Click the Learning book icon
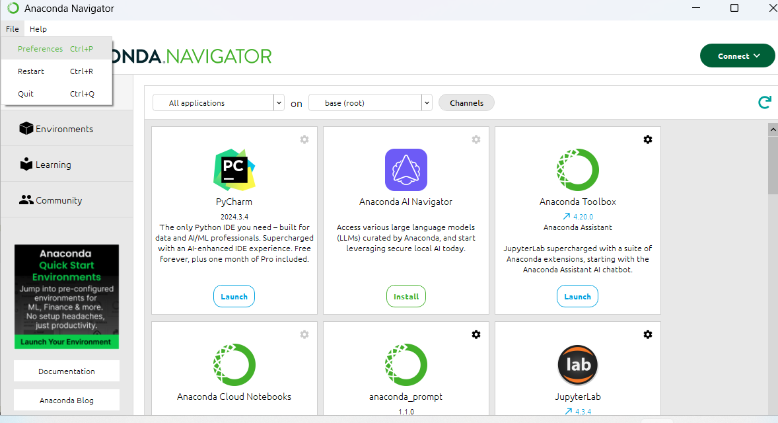This screenshot has height=423, width=778. (26, 165)
